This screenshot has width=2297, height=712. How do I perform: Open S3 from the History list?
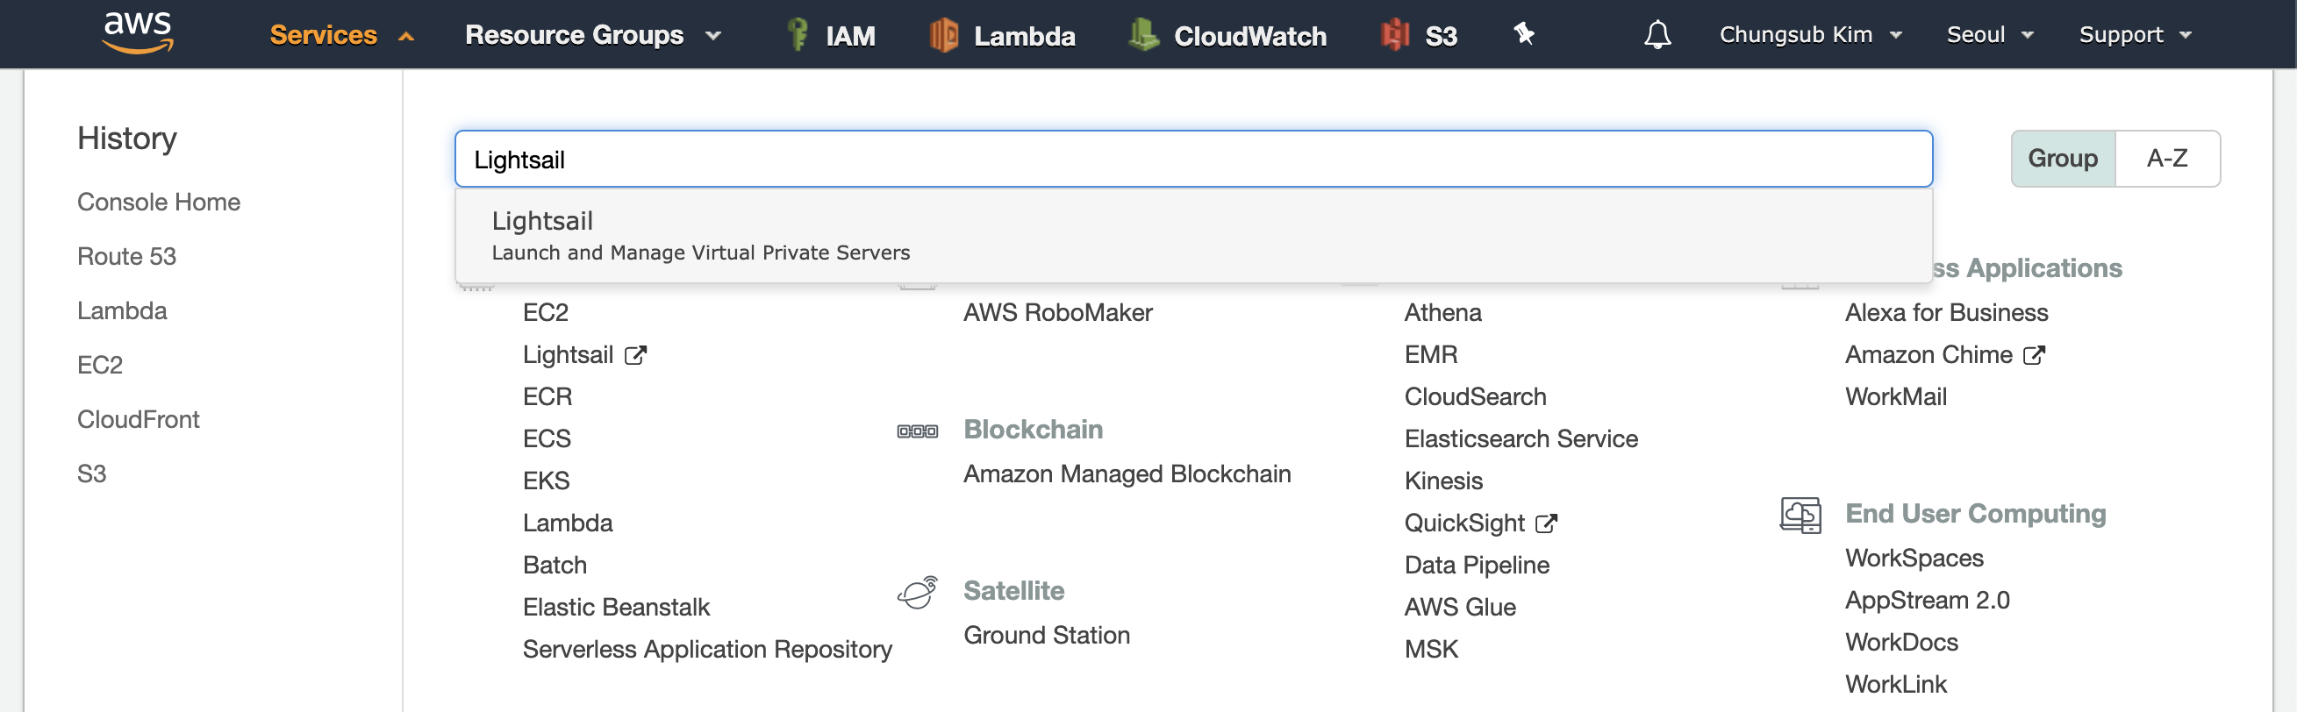point(92,474)
